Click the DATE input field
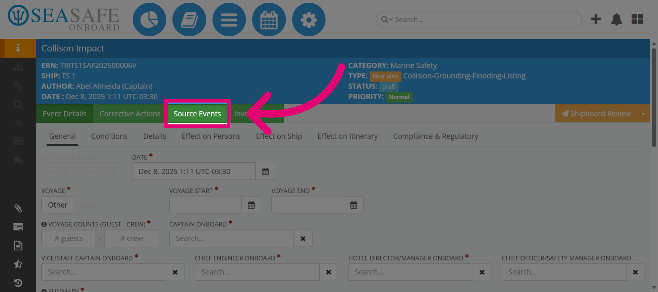The height and width of the screenshot is (292, 658). (x=194, y=171)
